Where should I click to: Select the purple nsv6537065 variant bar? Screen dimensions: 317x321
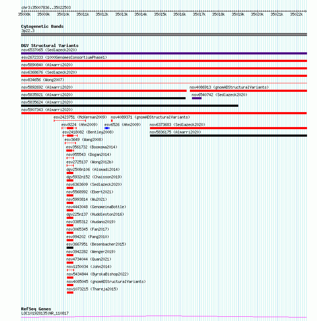(164, 53)
